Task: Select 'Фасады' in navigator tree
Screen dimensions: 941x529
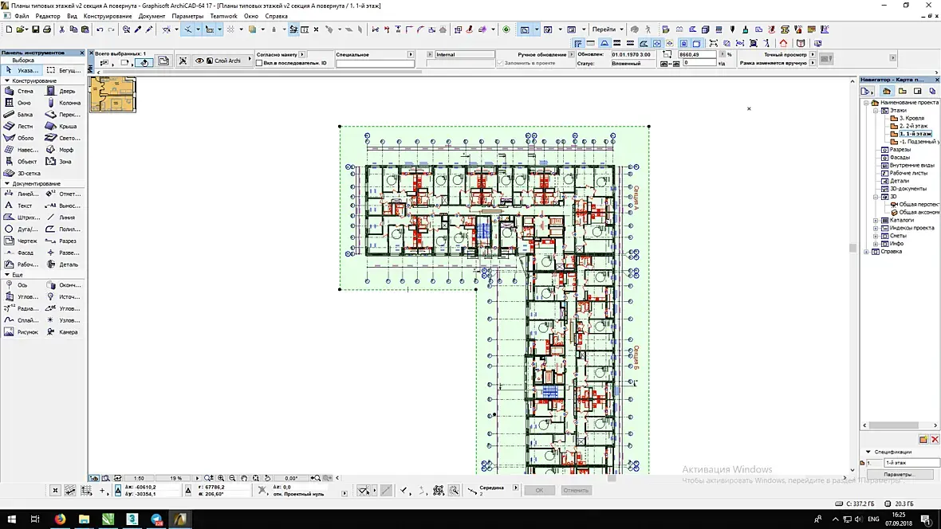Action: point(895,157)
